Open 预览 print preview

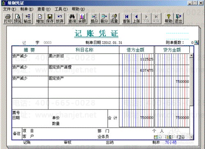(x=18, y=18)
